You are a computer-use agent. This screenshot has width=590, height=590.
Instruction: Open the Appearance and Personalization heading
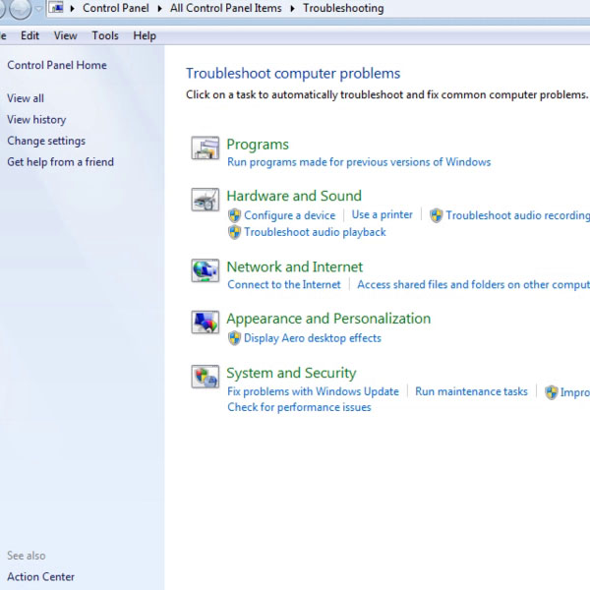[328, 319]
